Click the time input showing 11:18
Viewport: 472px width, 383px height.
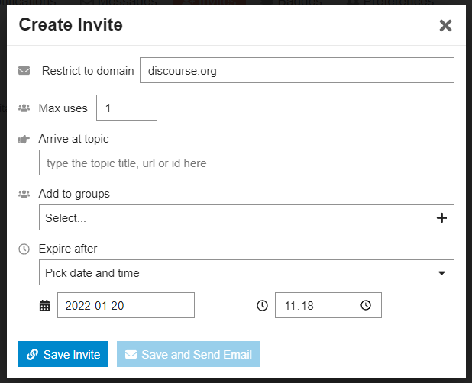[328, 305]
